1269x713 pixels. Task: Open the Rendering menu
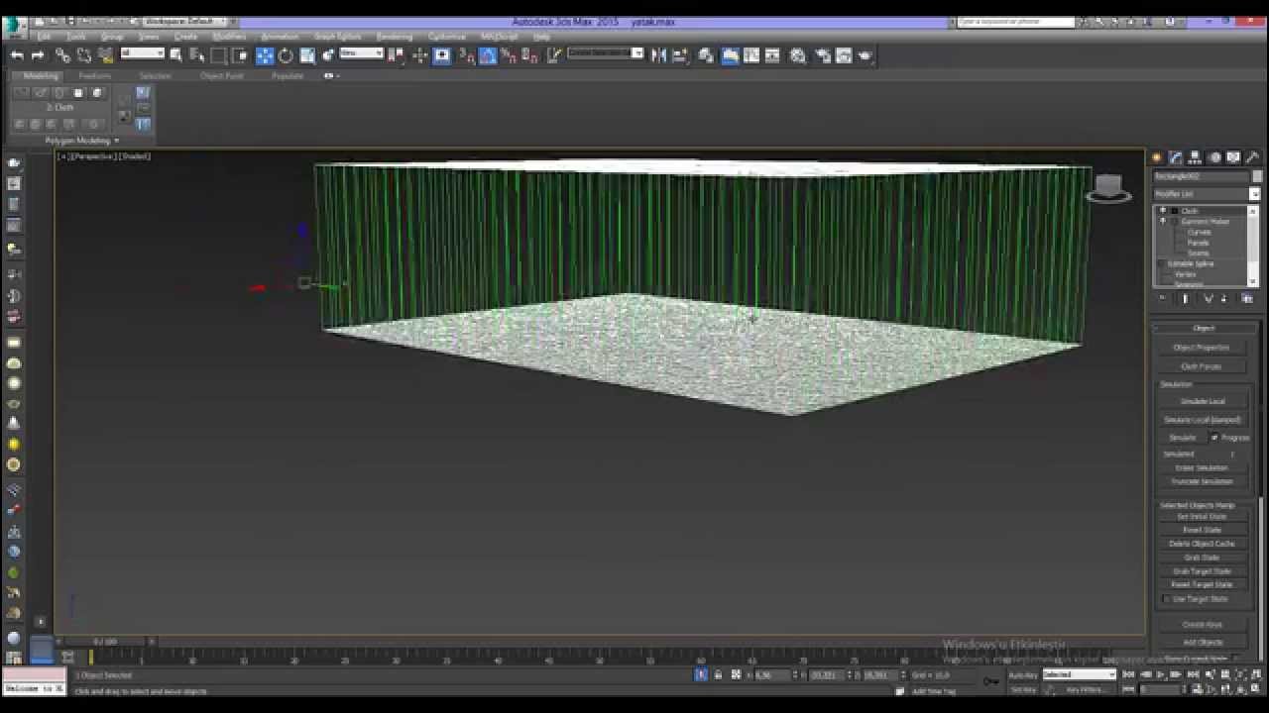[394, 37]
